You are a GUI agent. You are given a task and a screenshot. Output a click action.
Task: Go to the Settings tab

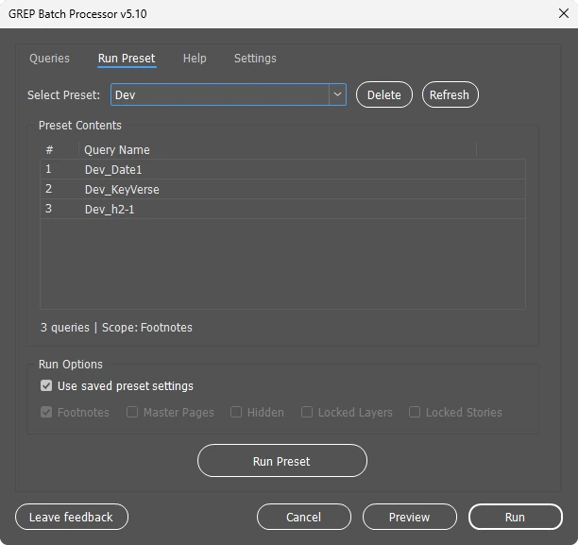point(255,59)
